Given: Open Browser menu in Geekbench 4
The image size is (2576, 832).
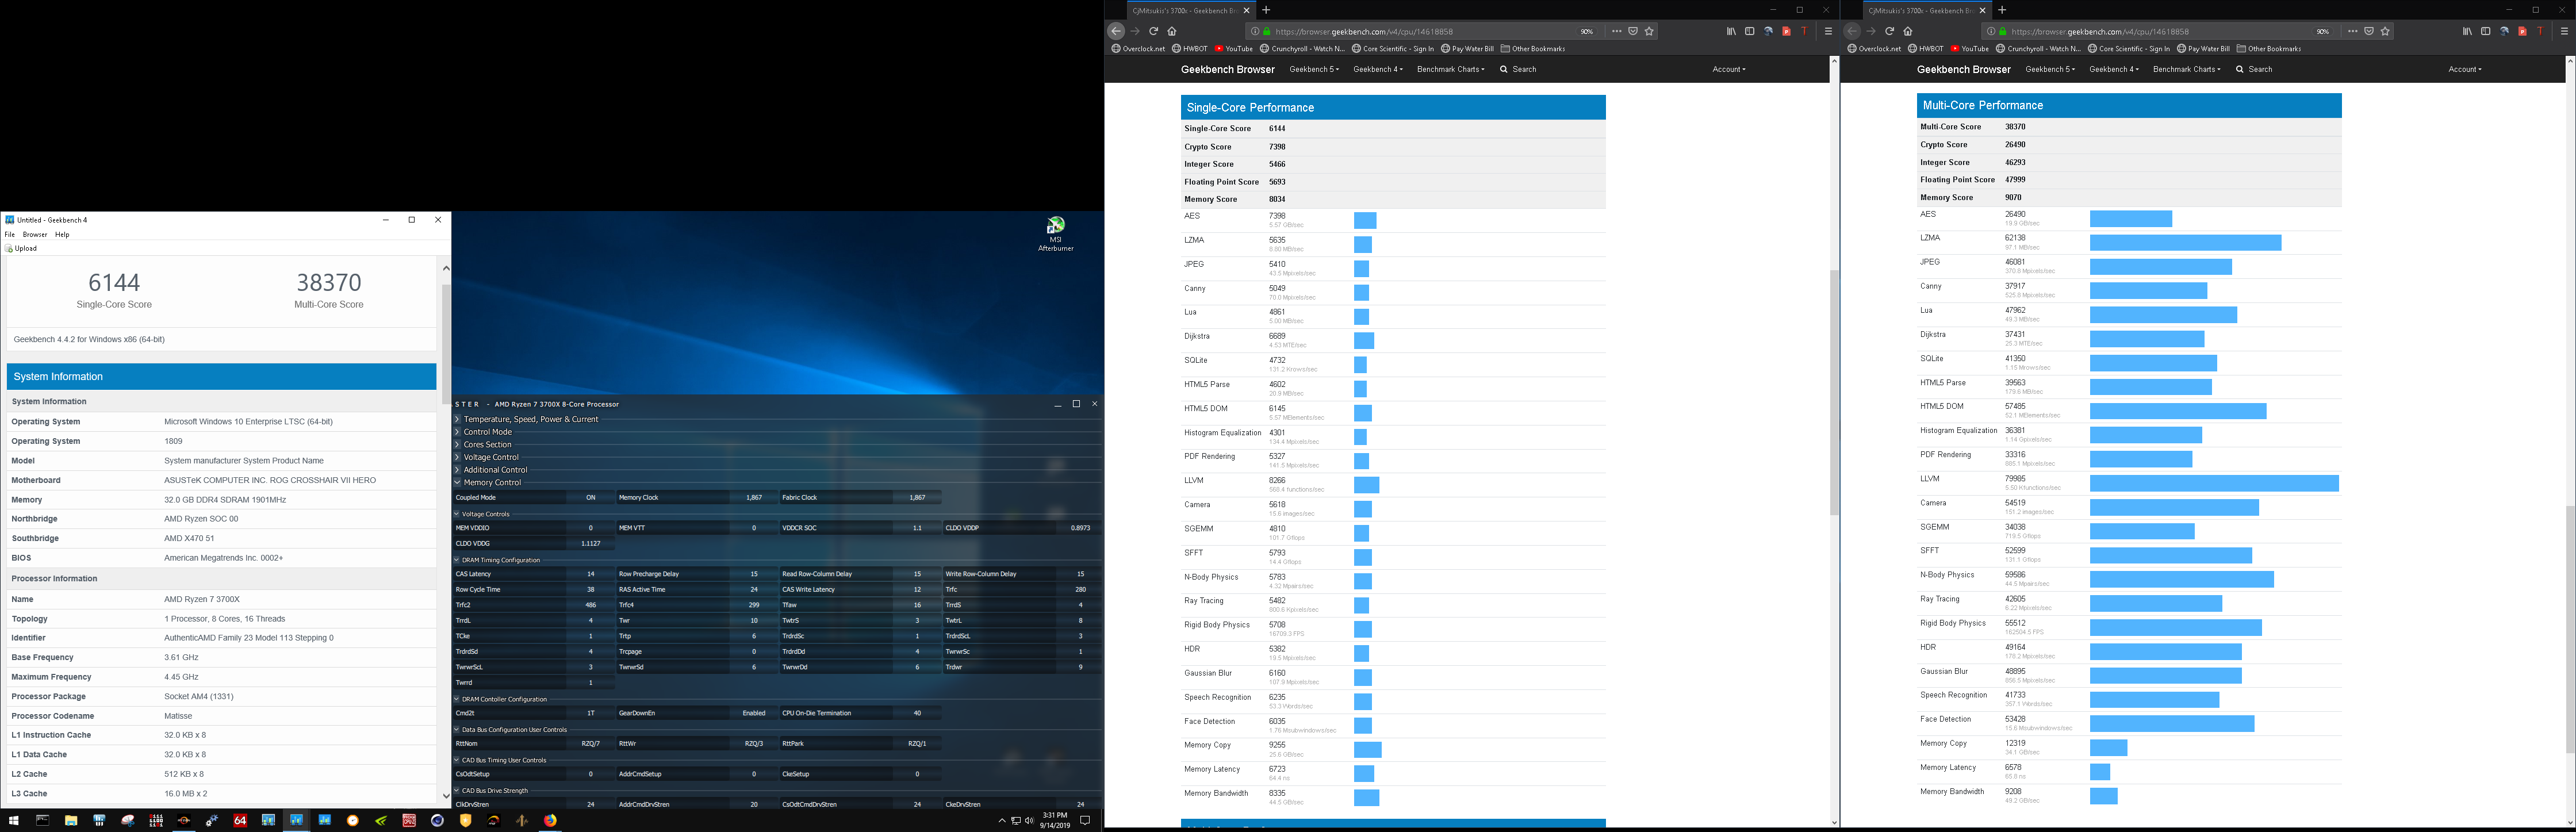Looking at the screenshot, I should coord(35,234).
